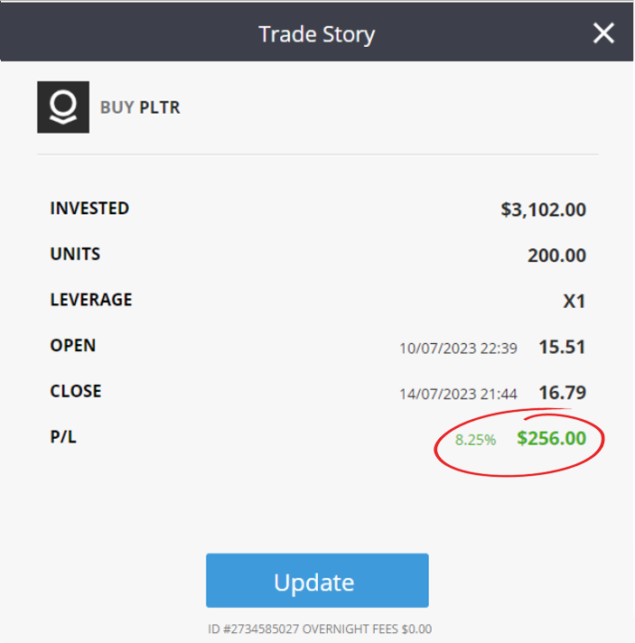Click the LEVERAGE label

pyautogui.click(x=91, y=300)
